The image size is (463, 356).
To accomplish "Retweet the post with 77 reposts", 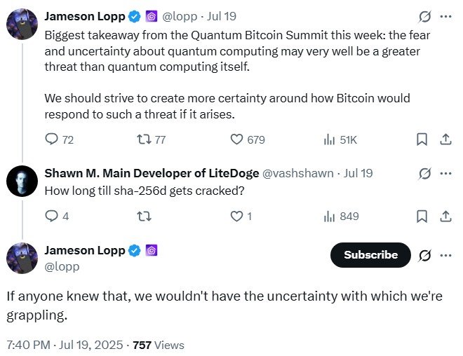I will coord(145,139).
